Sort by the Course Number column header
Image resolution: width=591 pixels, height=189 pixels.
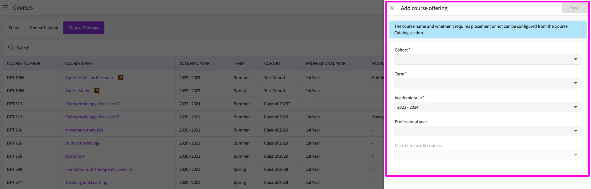(x=24, y=64)
